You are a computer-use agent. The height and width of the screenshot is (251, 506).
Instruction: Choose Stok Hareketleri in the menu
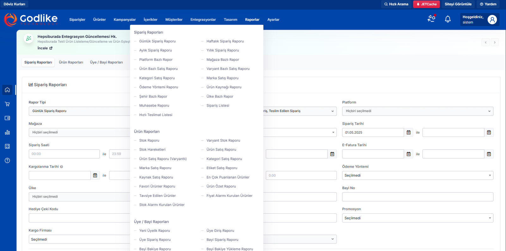tap(152, 150)
